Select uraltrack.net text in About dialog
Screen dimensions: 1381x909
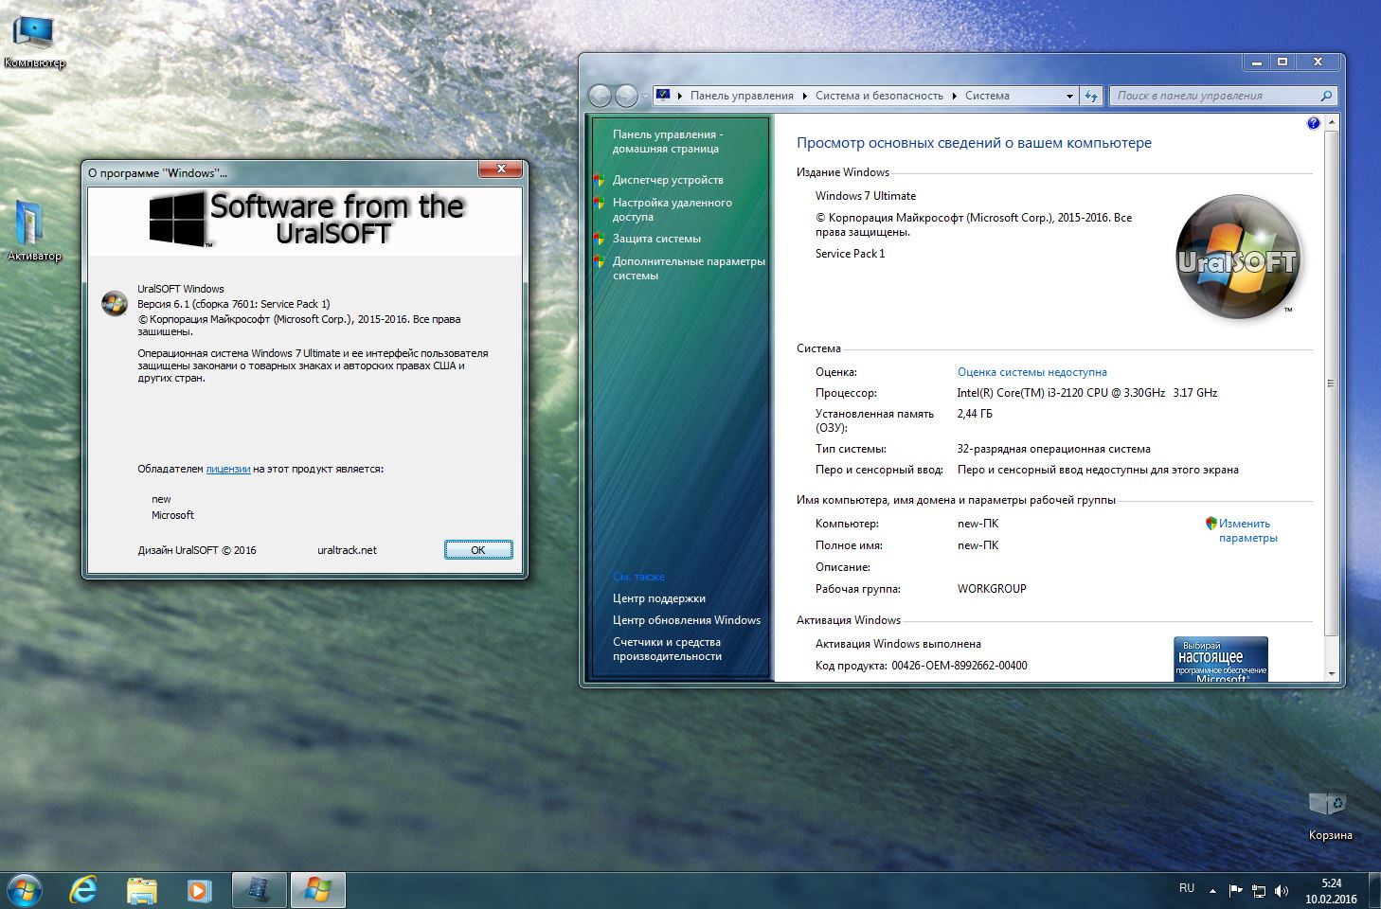point(347,550)
